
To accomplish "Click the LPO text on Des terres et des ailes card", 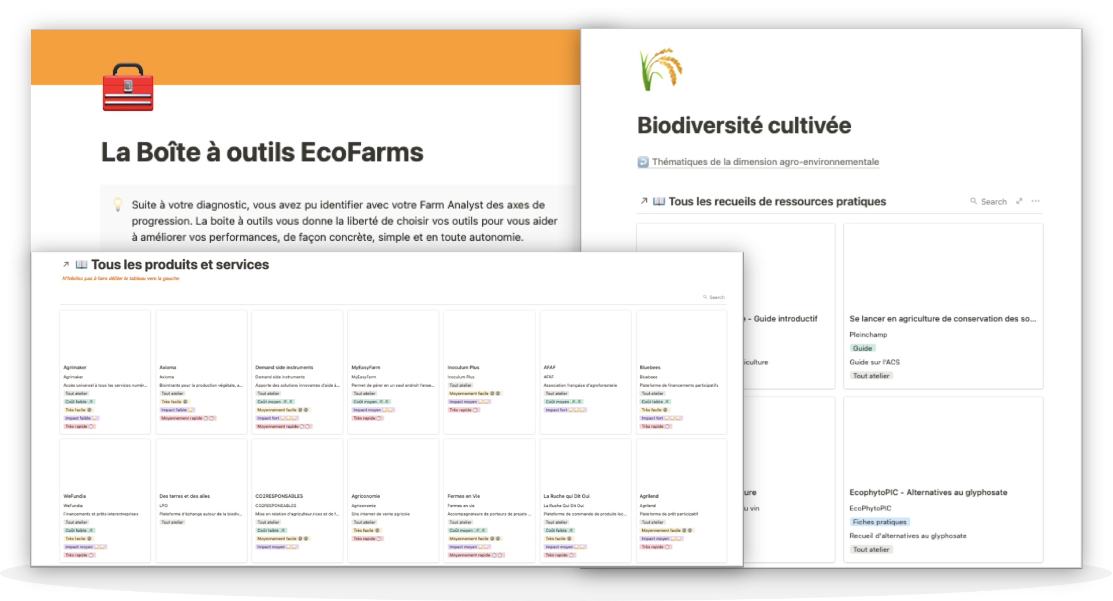I will point(163,506).
